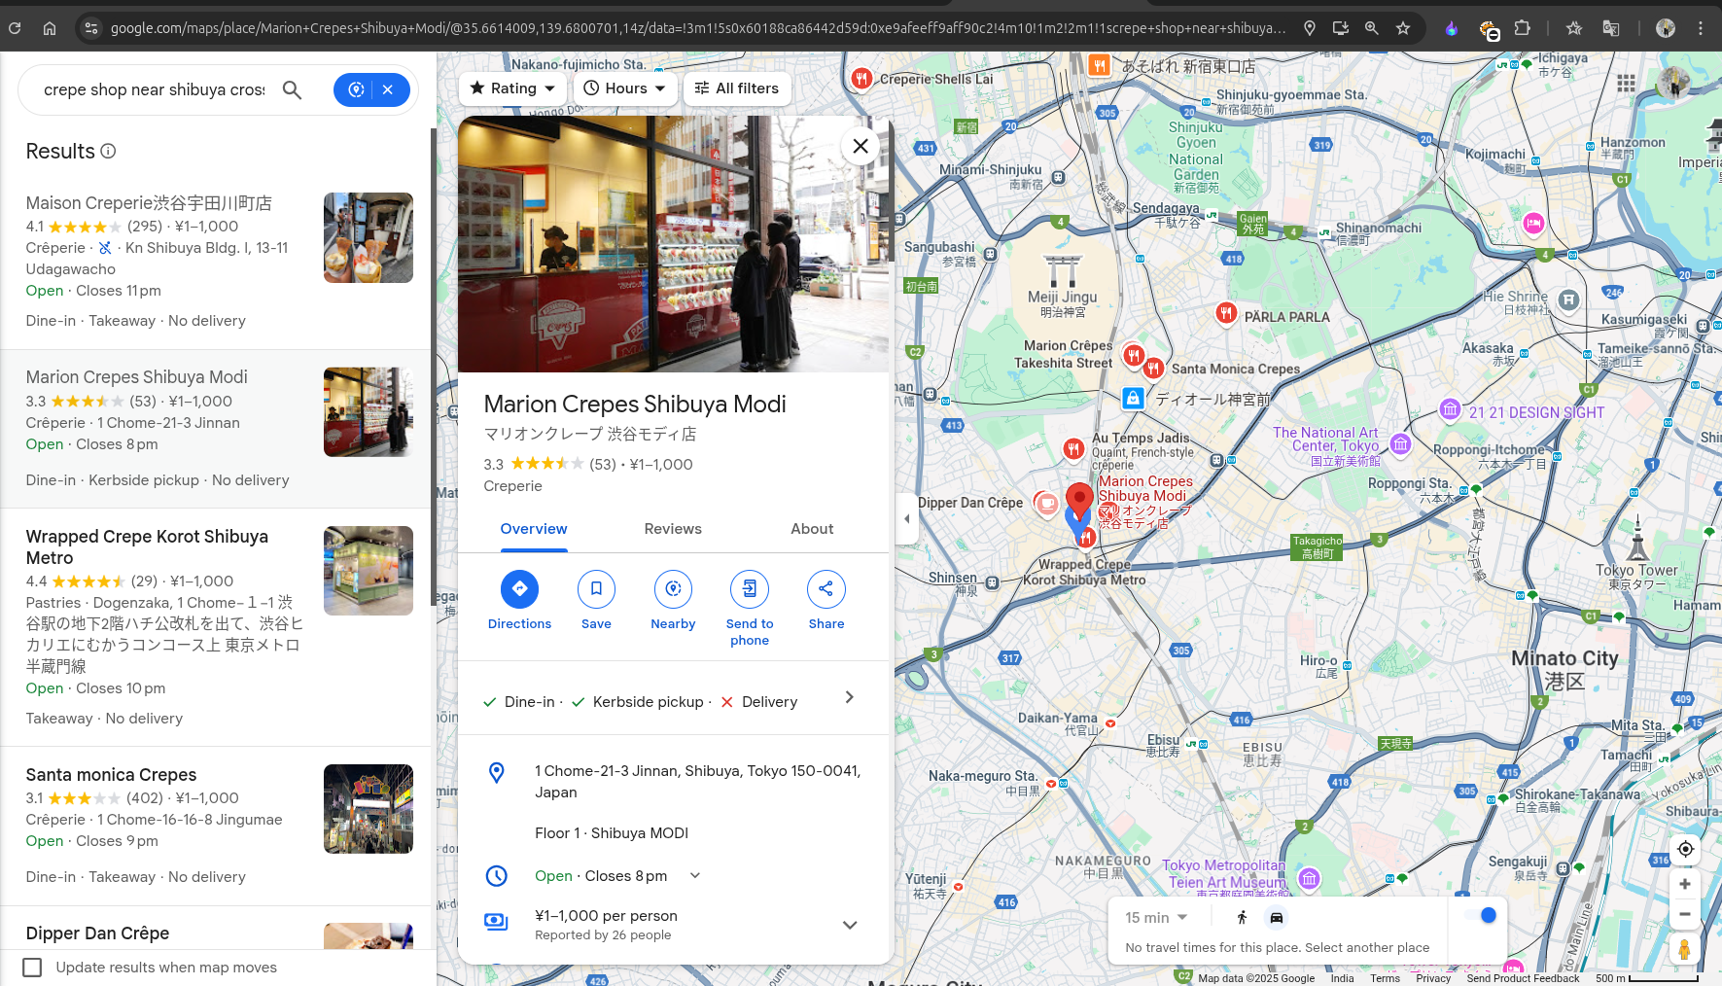Open the 15 min travel time dropdown
Viewport: 1722px width, 986px height.
[x=1156, y=917]
